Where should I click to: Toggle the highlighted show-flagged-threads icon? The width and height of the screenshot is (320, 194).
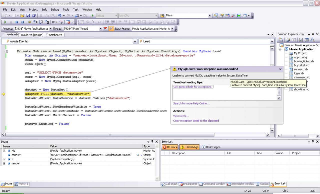(x=111, y=29)
